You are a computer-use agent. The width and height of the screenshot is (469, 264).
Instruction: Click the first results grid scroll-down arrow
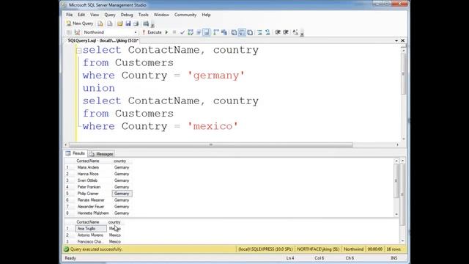point(396,214)
